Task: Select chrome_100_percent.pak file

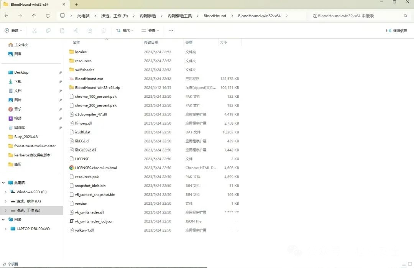Action: (154, 96)
